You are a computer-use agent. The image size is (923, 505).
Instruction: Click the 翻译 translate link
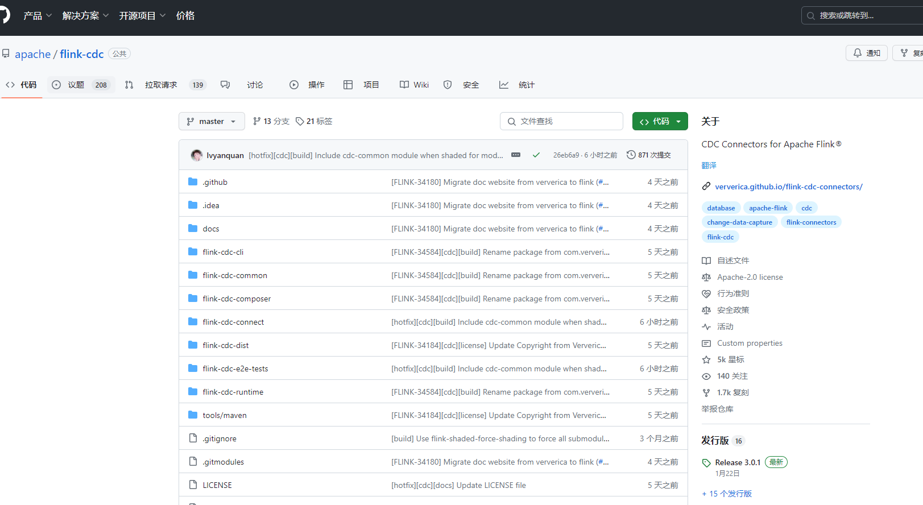(x=709, y=165)
